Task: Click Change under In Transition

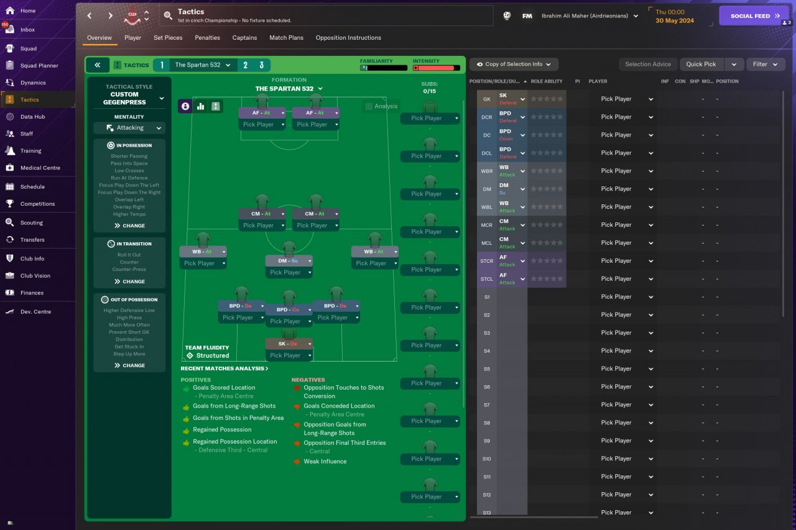Action: point(129,282)
